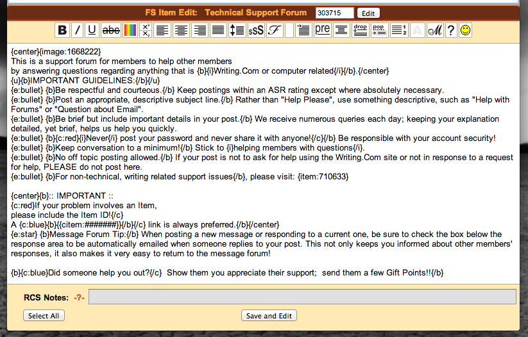Insert preformatted 'pre' text tag
Viewport: 528px width, 337px height.
(322, 30)
